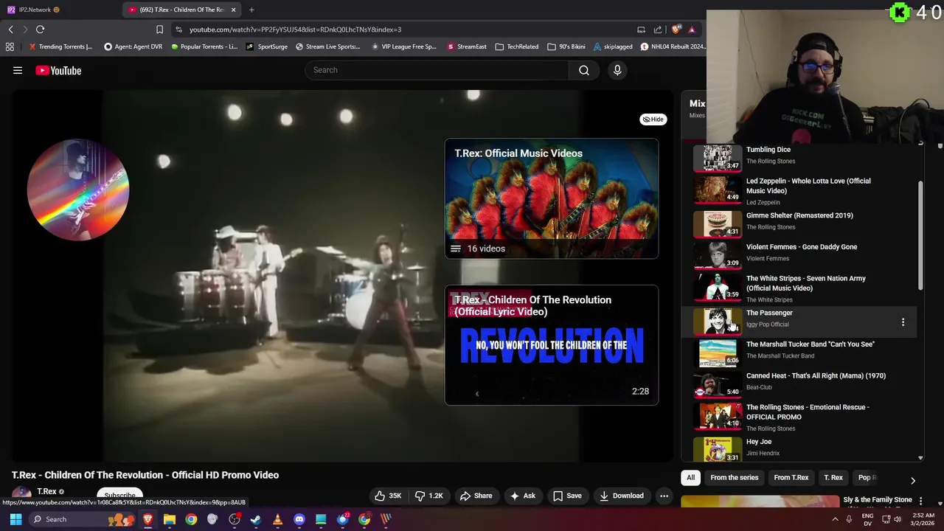Image resolution: width=944 pixels, height=531 pixels.
Task: Show hidden system tray icons
Action: click(x=835, y=519)
